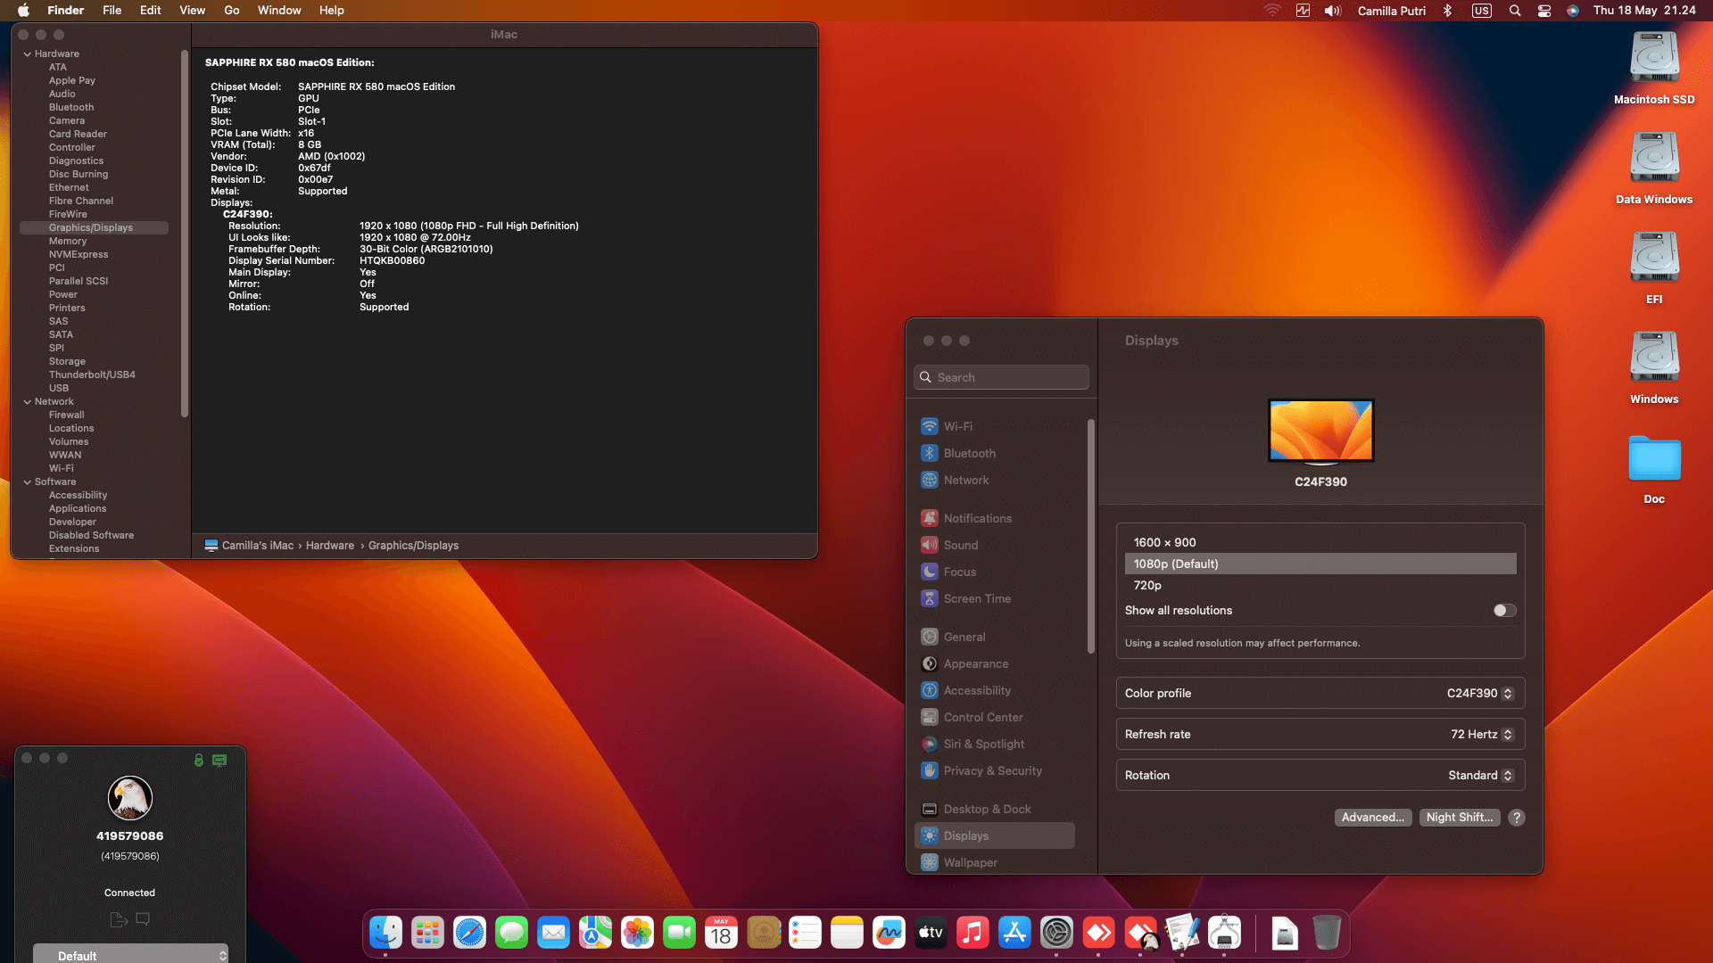Click the help question mark button
This screenshot has height=963, width=1713.
click(1516, 818)
